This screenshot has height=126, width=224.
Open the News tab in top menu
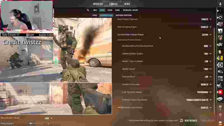click(127, 4)
